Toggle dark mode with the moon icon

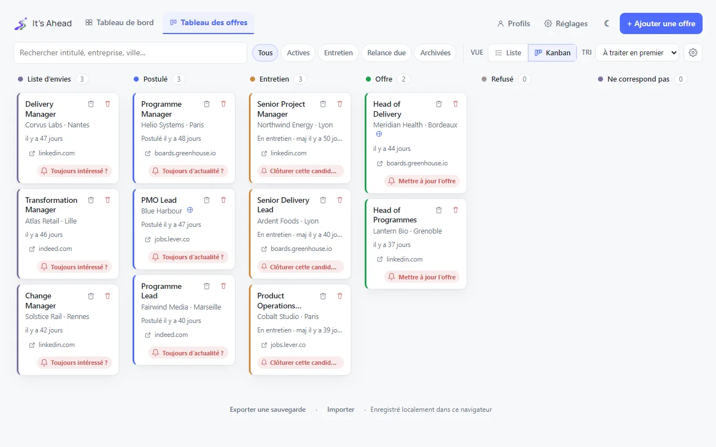coord(607,23)
